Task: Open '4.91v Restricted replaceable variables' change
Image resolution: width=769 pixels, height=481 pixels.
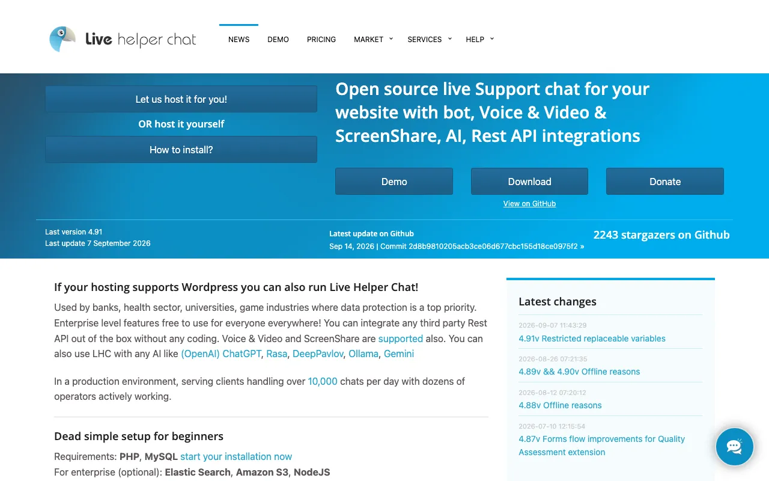Action: coord(592,339)
